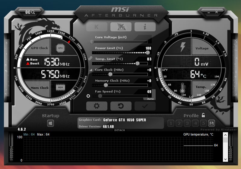This screenshot has height=169, width=241.
Task: Click the Power Limit slider handle
Action: coord(148,53)
